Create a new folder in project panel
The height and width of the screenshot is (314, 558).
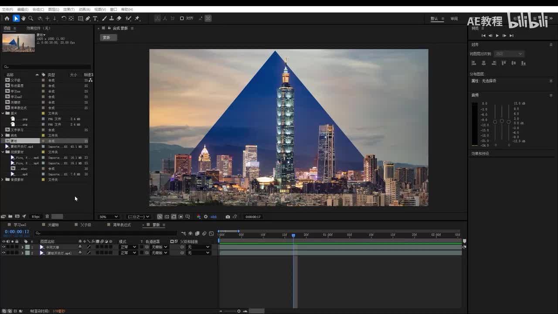pyautogui.click(x=10, y=216)
